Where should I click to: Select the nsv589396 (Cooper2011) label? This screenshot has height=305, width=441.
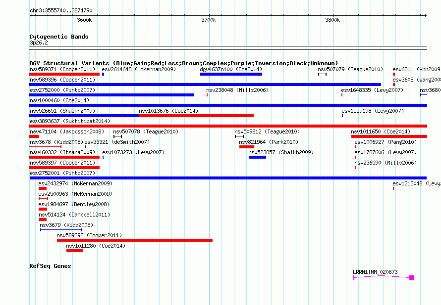[62, 80]
